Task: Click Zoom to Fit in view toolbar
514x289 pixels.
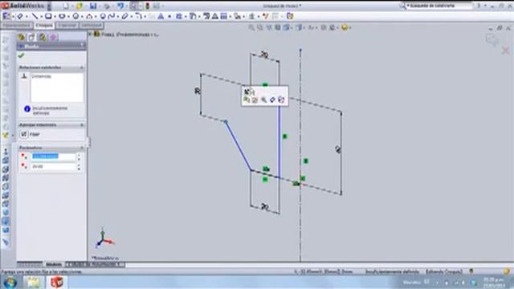Action: pos(251,27)
